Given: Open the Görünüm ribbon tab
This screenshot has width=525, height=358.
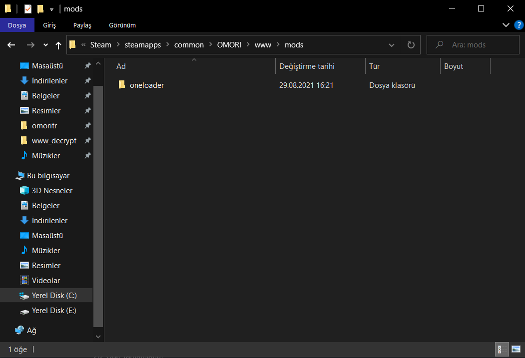Looking at the screenshot, I should 122,25.
